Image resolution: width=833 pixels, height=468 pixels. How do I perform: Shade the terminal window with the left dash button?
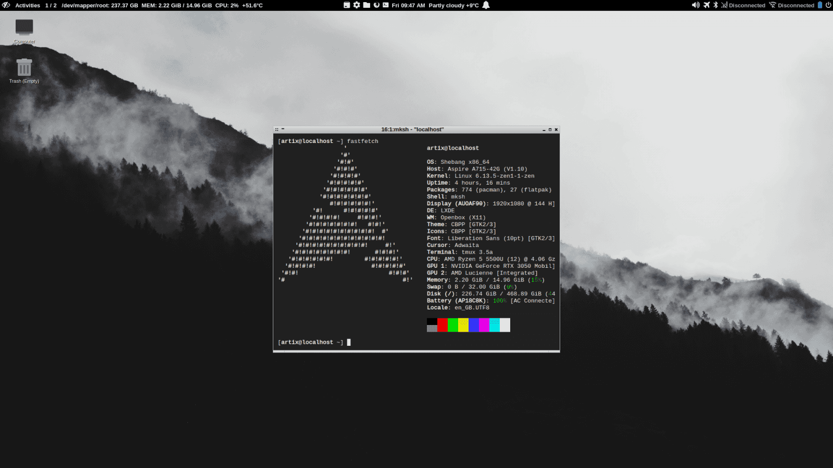click(x=283, y=129)
